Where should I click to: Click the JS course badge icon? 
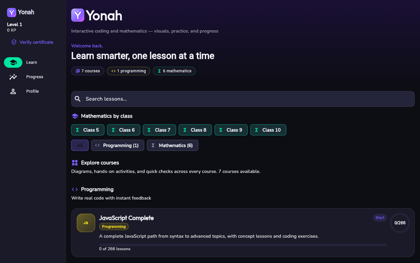[86, 223]
